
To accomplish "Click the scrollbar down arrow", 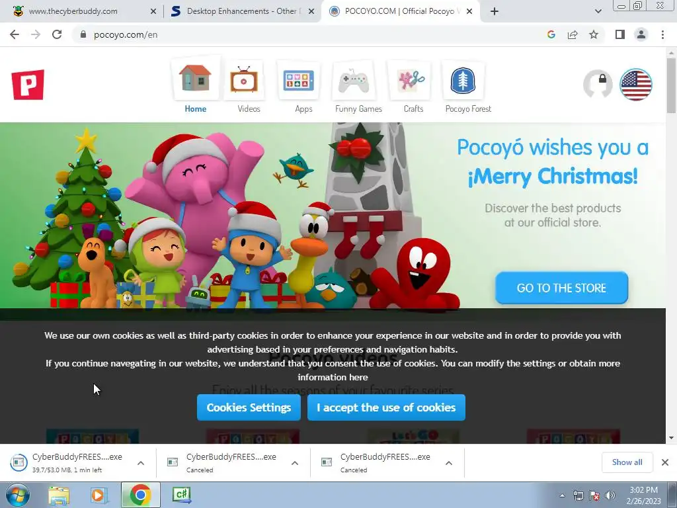I will pos(671,438).
